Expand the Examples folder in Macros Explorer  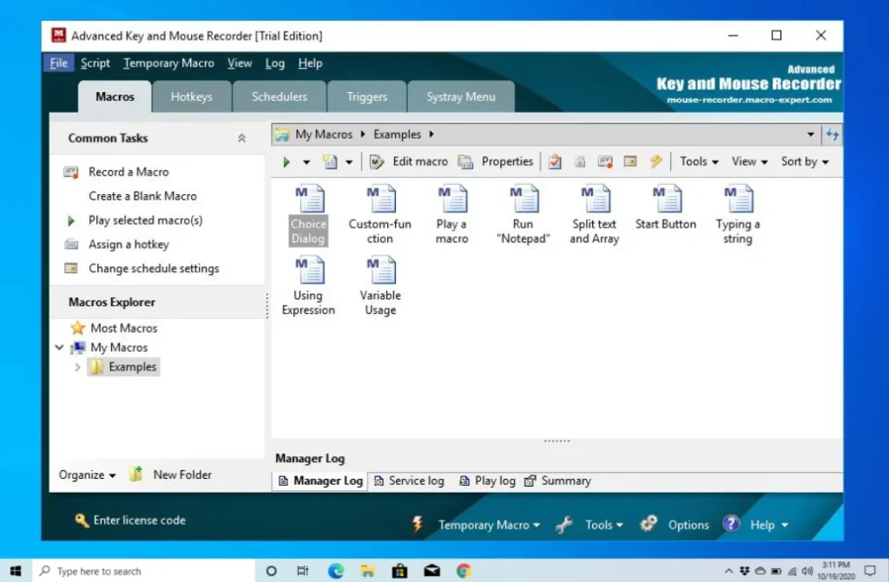click(x=78, y=367)
